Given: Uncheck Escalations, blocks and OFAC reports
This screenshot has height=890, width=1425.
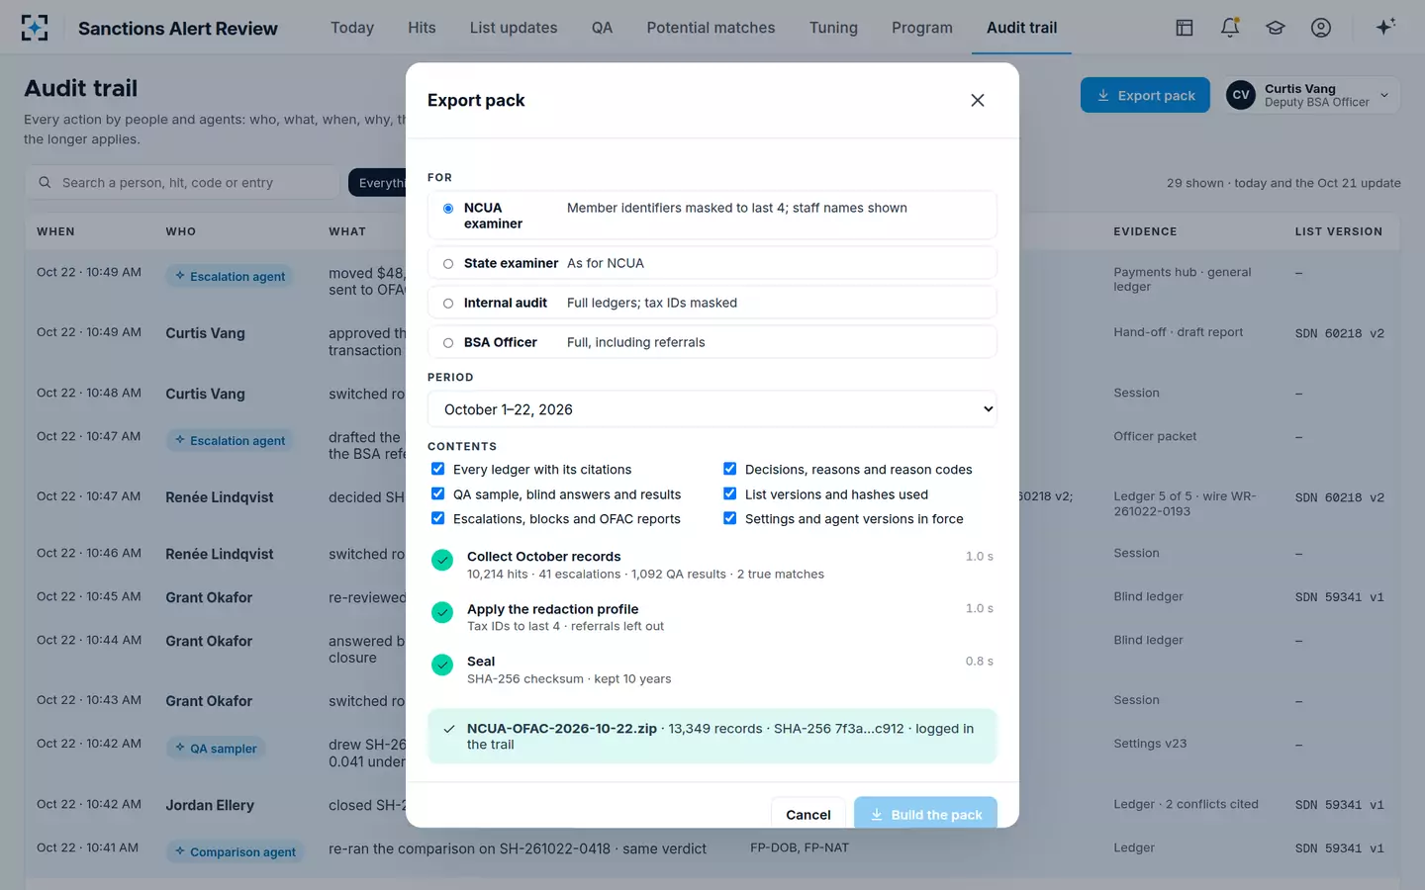Looking at the screenshot, I should tap(437, 518).
